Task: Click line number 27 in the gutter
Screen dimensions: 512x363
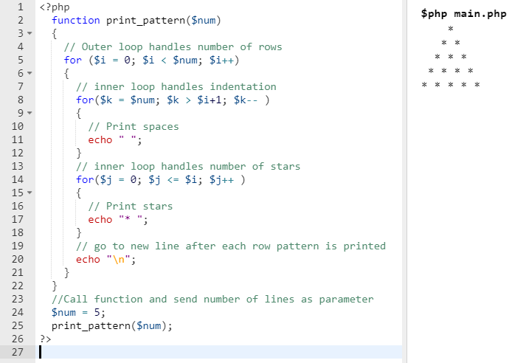Action: click(x=18, y=352)
